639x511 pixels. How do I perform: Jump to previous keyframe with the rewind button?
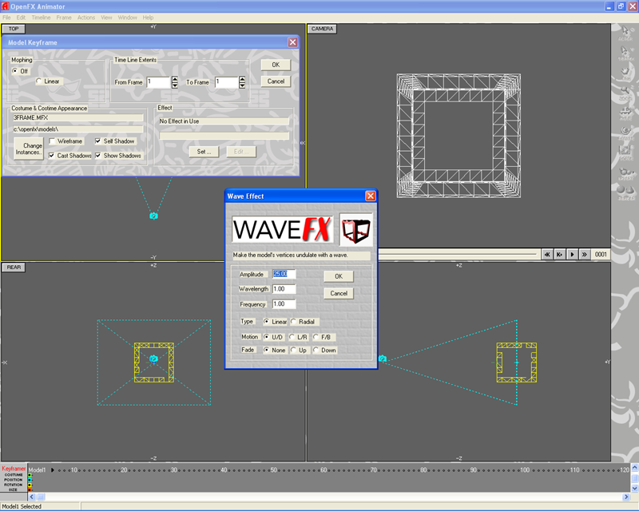tap(547, 254)
